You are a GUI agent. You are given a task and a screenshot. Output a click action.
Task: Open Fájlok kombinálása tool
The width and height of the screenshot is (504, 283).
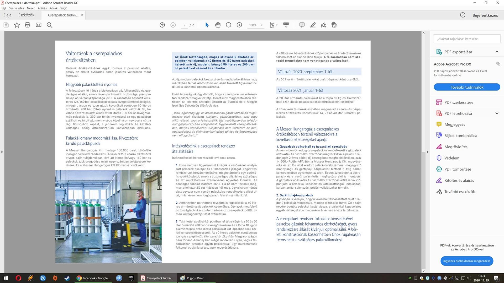[460, 136]
